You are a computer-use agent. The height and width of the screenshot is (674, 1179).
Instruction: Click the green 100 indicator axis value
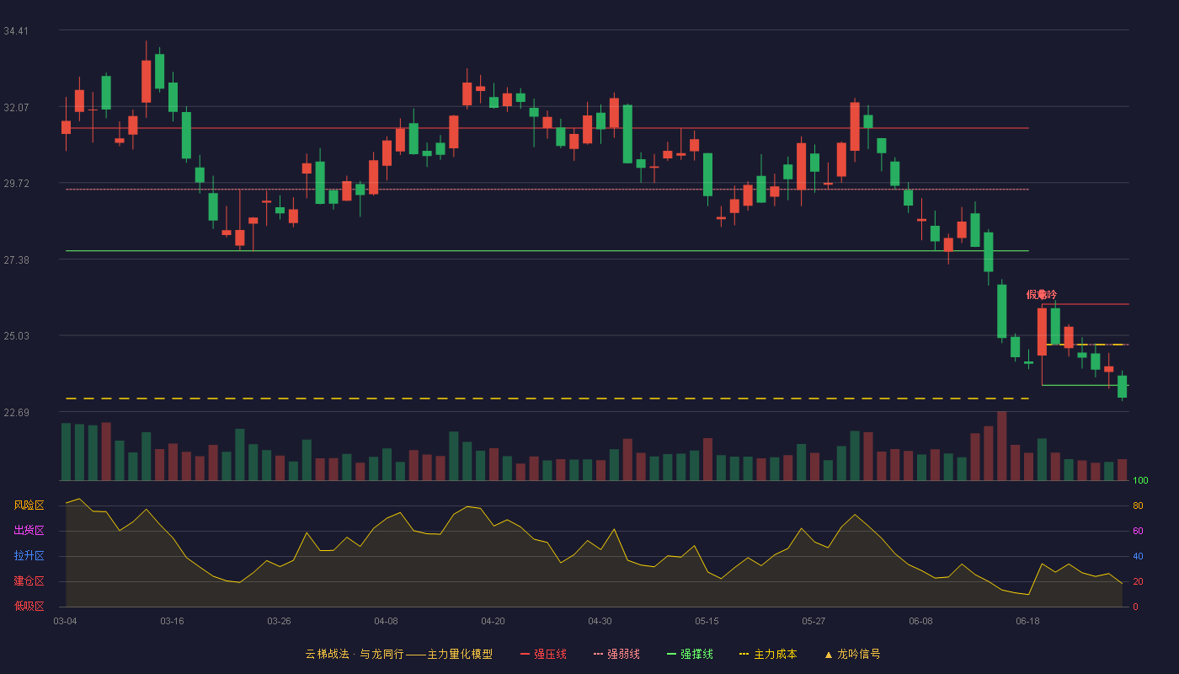click(1140, 481)
